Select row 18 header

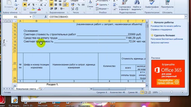click(15, 42)
